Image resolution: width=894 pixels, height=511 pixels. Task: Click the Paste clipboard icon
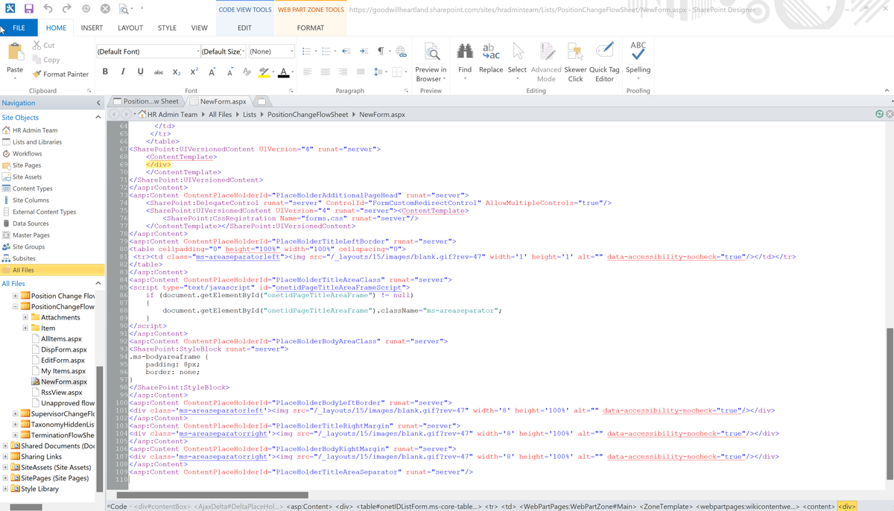15,52
